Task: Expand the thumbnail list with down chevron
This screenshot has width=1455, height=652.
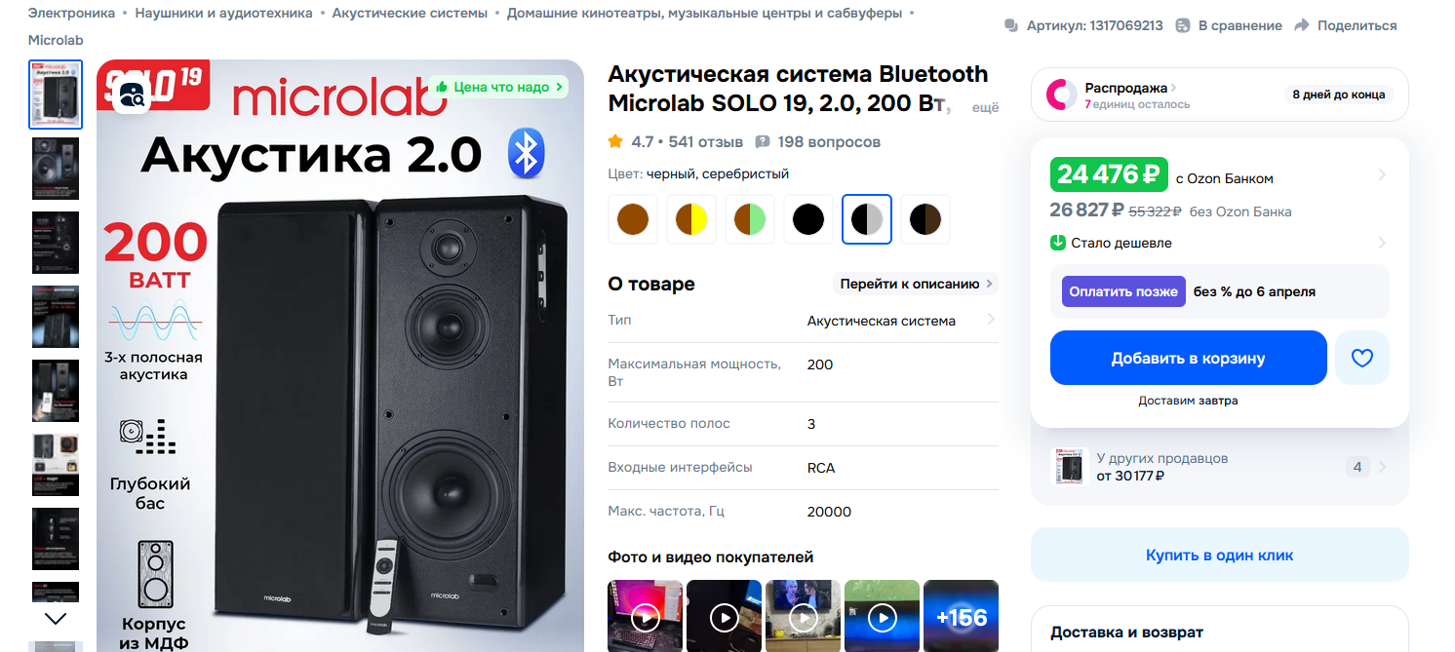Action: (56, 618)
